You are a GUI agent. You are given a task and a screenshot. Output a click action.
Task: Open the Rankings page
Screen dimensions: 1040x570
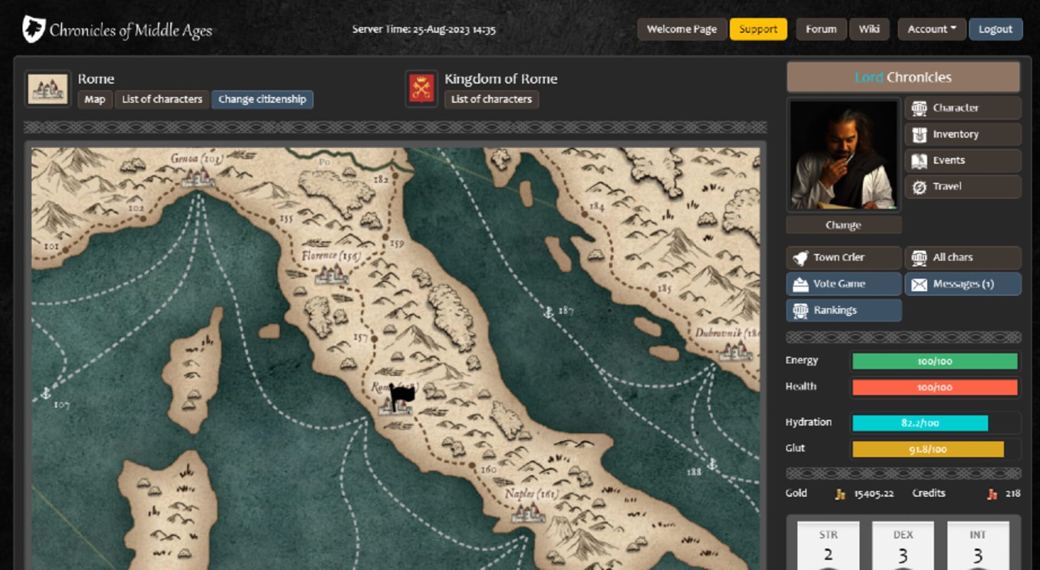pyautogui.click(x=843, y=310)
